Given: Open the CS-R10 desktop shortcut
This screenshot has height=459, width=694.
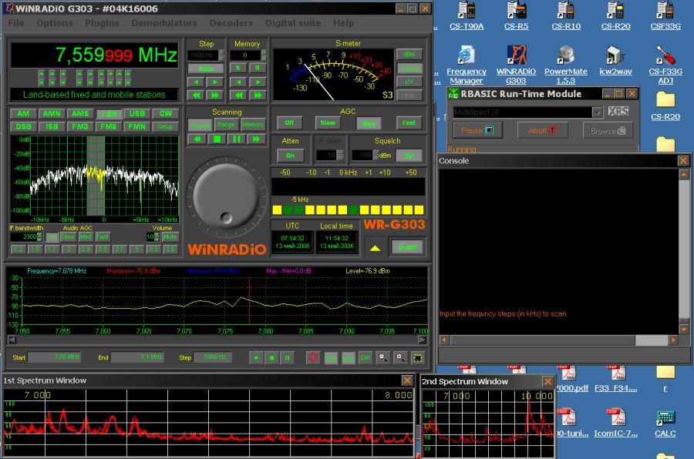Looking at the screenshot, I should [566, 16].
